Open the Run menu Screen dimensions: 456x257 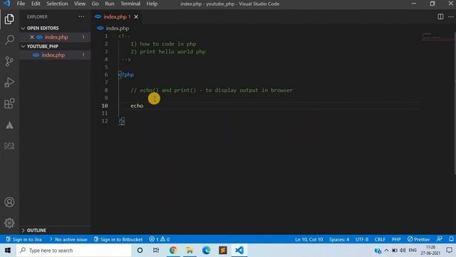109,4
